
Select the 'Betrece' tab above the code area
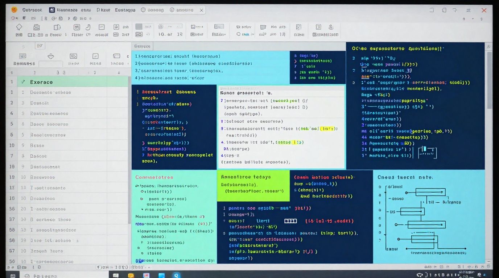tap(142, 46)
